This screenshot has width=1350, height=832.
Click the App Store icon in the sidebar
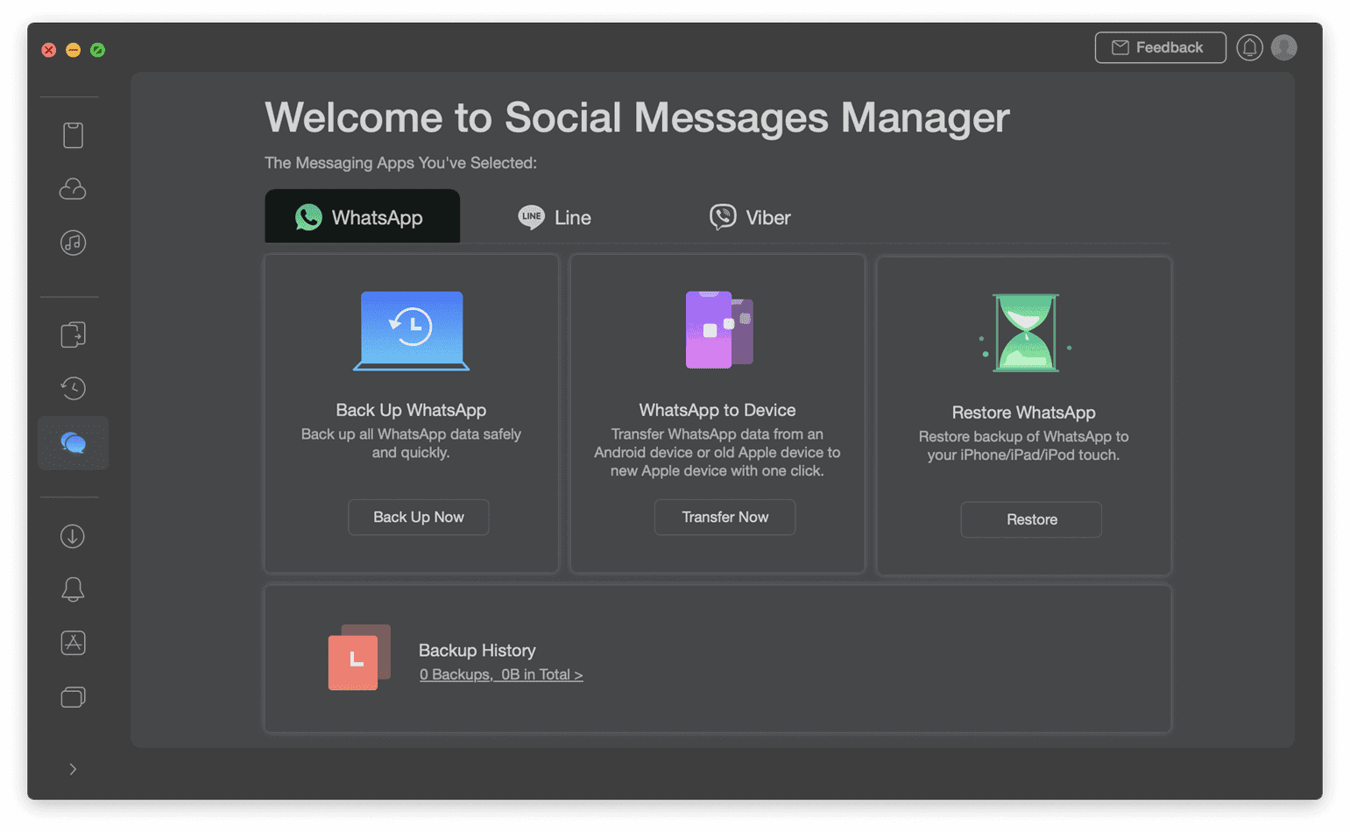click(x=73, y=643)
